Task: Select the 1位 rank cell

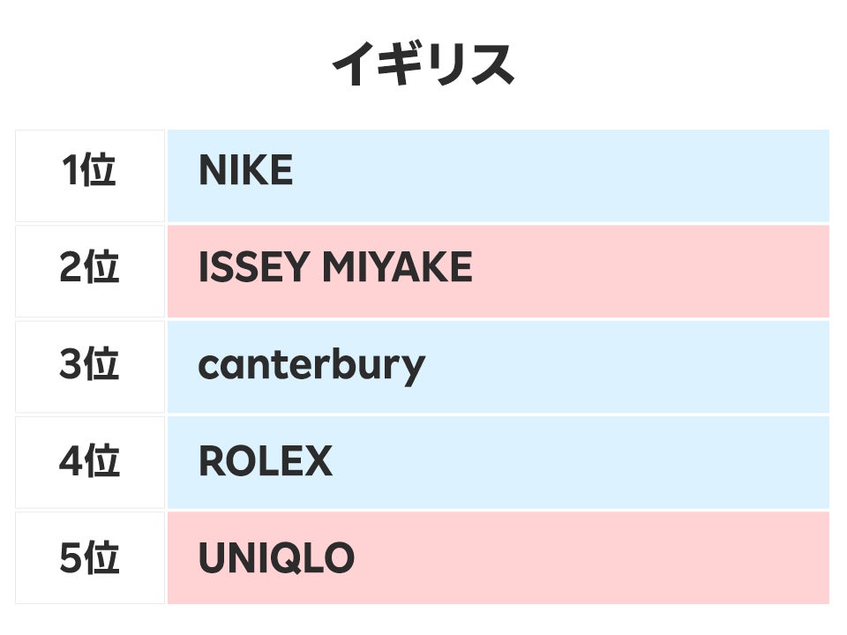Action: 89,171
